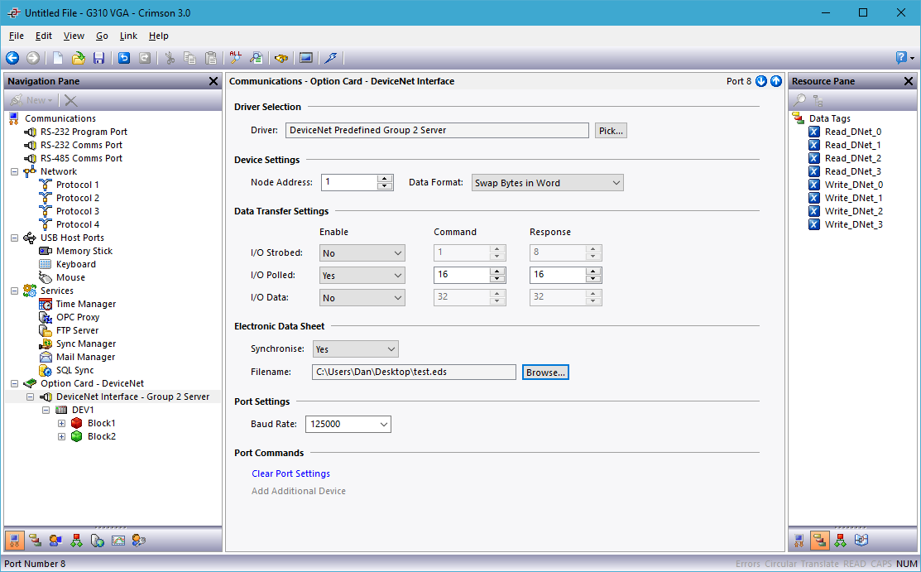Screen dimensions: 921x572
Task: Open the I/O Strobed Enable dropdown
Action: 362,252
